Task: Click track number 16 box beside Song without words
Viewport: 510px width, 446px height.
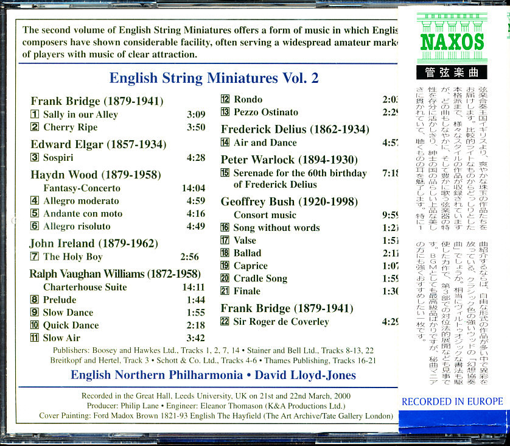Action: click(x=225, y=227)
